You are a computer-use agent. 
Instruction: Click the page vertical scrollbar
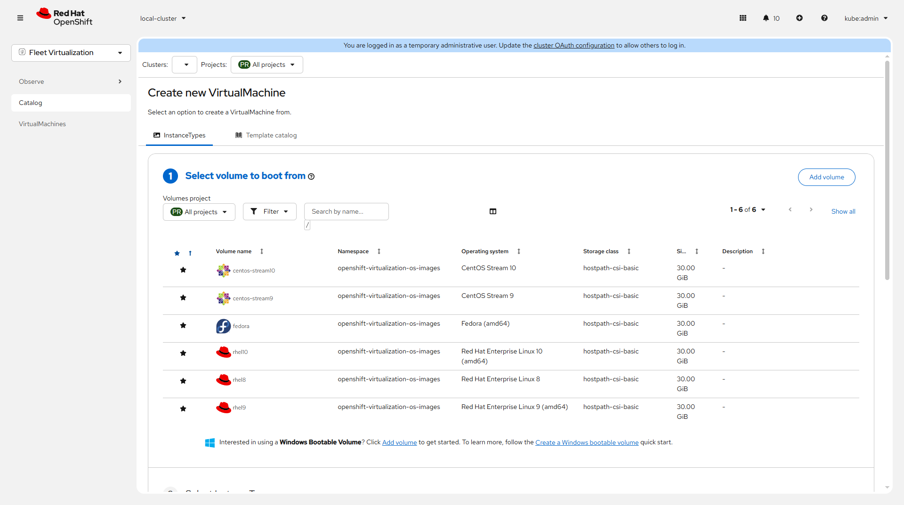pos(888,169)
